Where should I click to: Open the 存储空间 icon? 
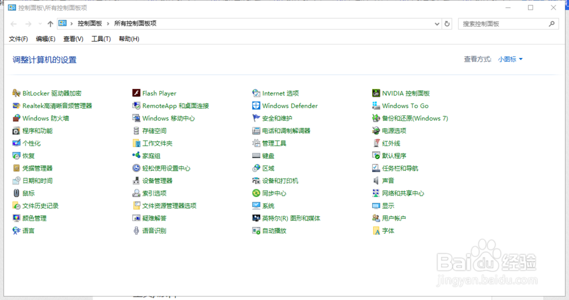click(136, 131)
